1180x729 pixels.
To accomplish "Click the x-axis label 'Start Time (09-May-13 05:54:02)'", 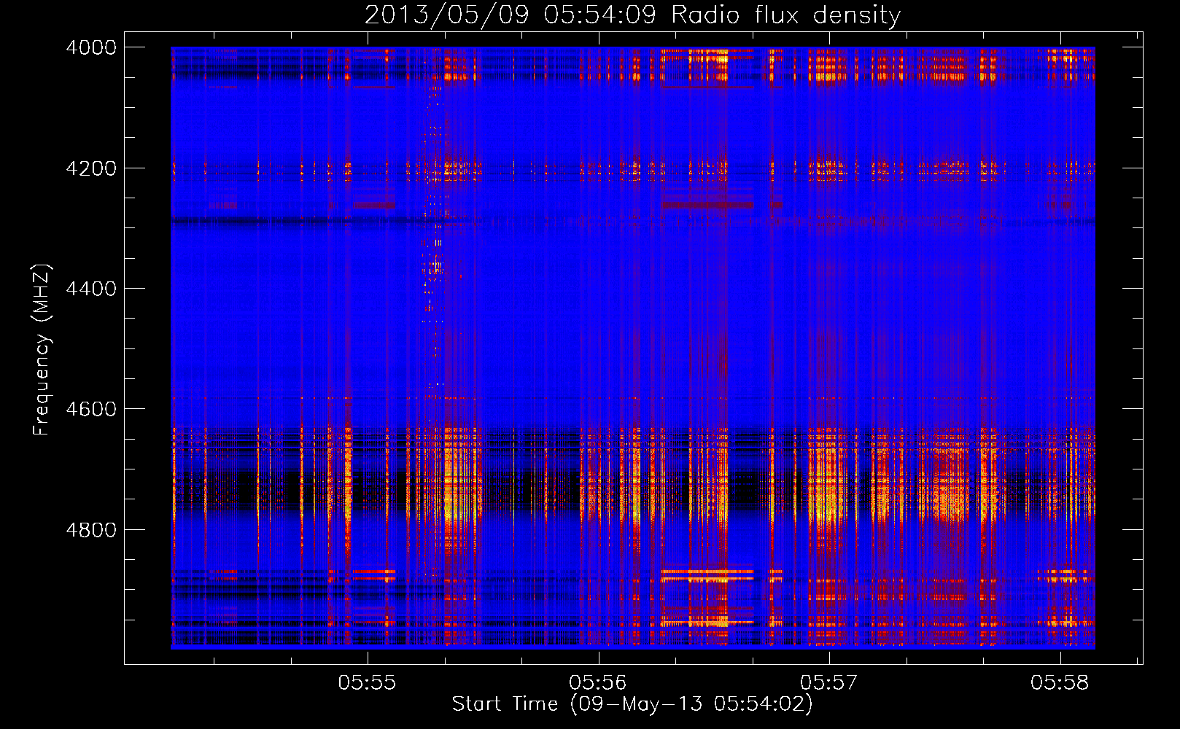I will [x=632, y=704].
